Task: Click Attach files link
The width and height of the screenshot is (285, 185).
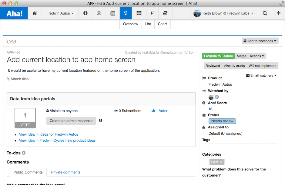Action: click(x=18, y=79)
